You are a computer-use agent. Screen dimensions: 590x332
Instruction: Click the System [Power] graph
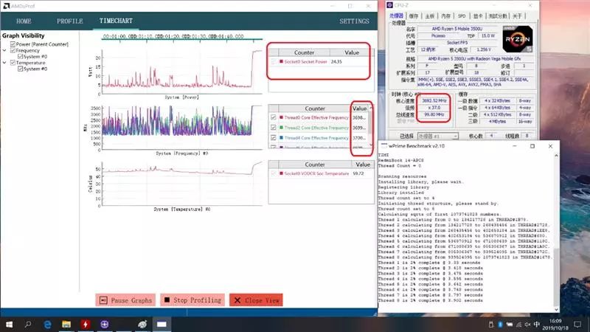pyautogui.click(x=182, y=72)
